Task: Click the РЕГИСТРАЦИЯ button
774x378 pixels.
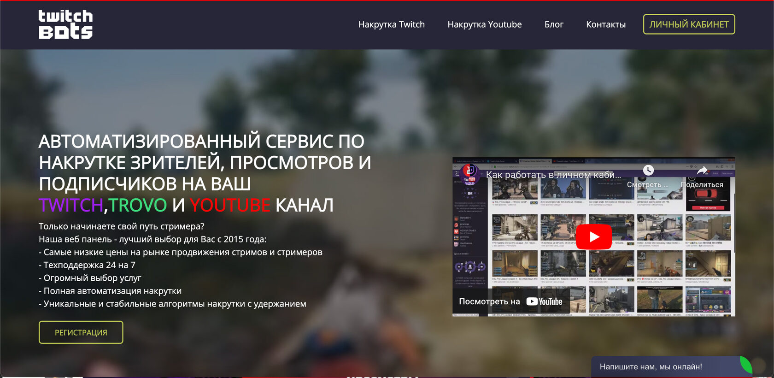Action: [81, 332]
